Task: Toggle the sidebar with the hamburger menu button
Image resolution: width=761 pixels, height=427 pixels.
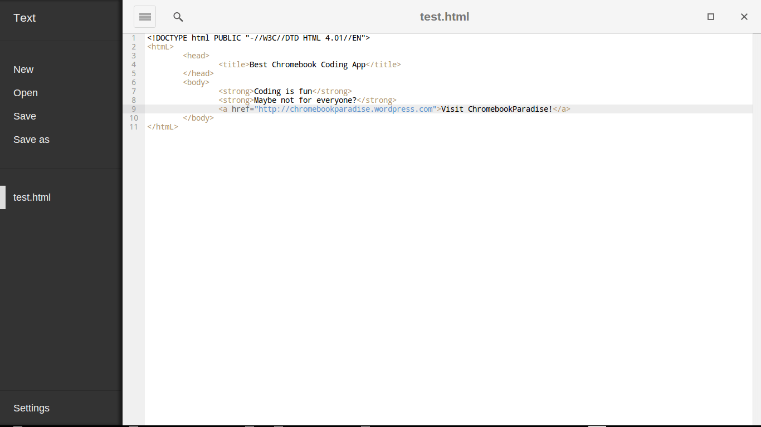Action: (x=145, y=17)
